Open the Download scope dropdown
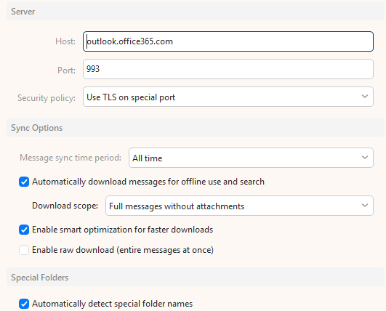This screenshot has width=386, height=311. 240,206
